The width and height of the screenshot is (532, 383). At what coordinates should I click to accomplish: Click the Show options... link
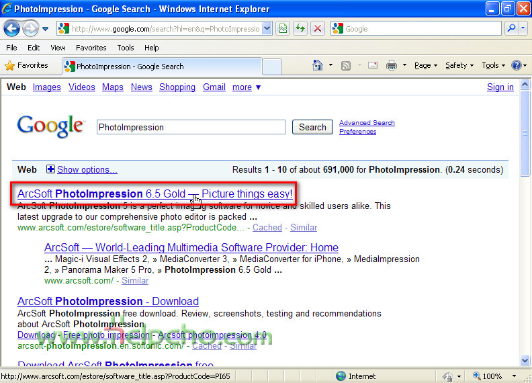click(x=87, y=169)
